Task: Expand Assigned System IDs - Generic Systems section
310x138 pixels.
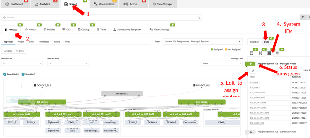Action: pos(277,131)
